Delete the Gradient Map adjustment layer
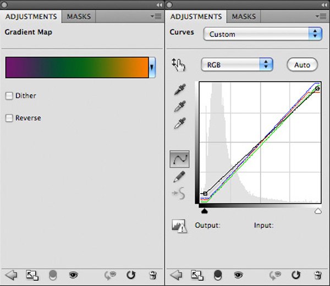 pos(153,275)
